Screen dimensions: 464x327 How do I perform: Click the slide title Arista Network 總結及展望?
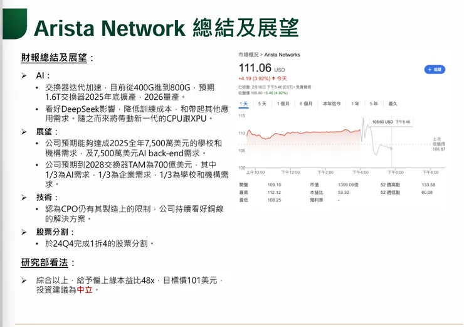tap(166, 28)
